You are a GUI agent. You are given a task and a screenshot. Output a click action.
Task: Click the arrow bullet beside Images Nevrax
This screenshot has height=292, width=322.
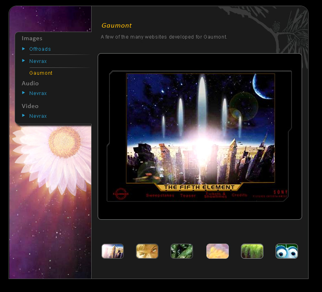point(24,61)
